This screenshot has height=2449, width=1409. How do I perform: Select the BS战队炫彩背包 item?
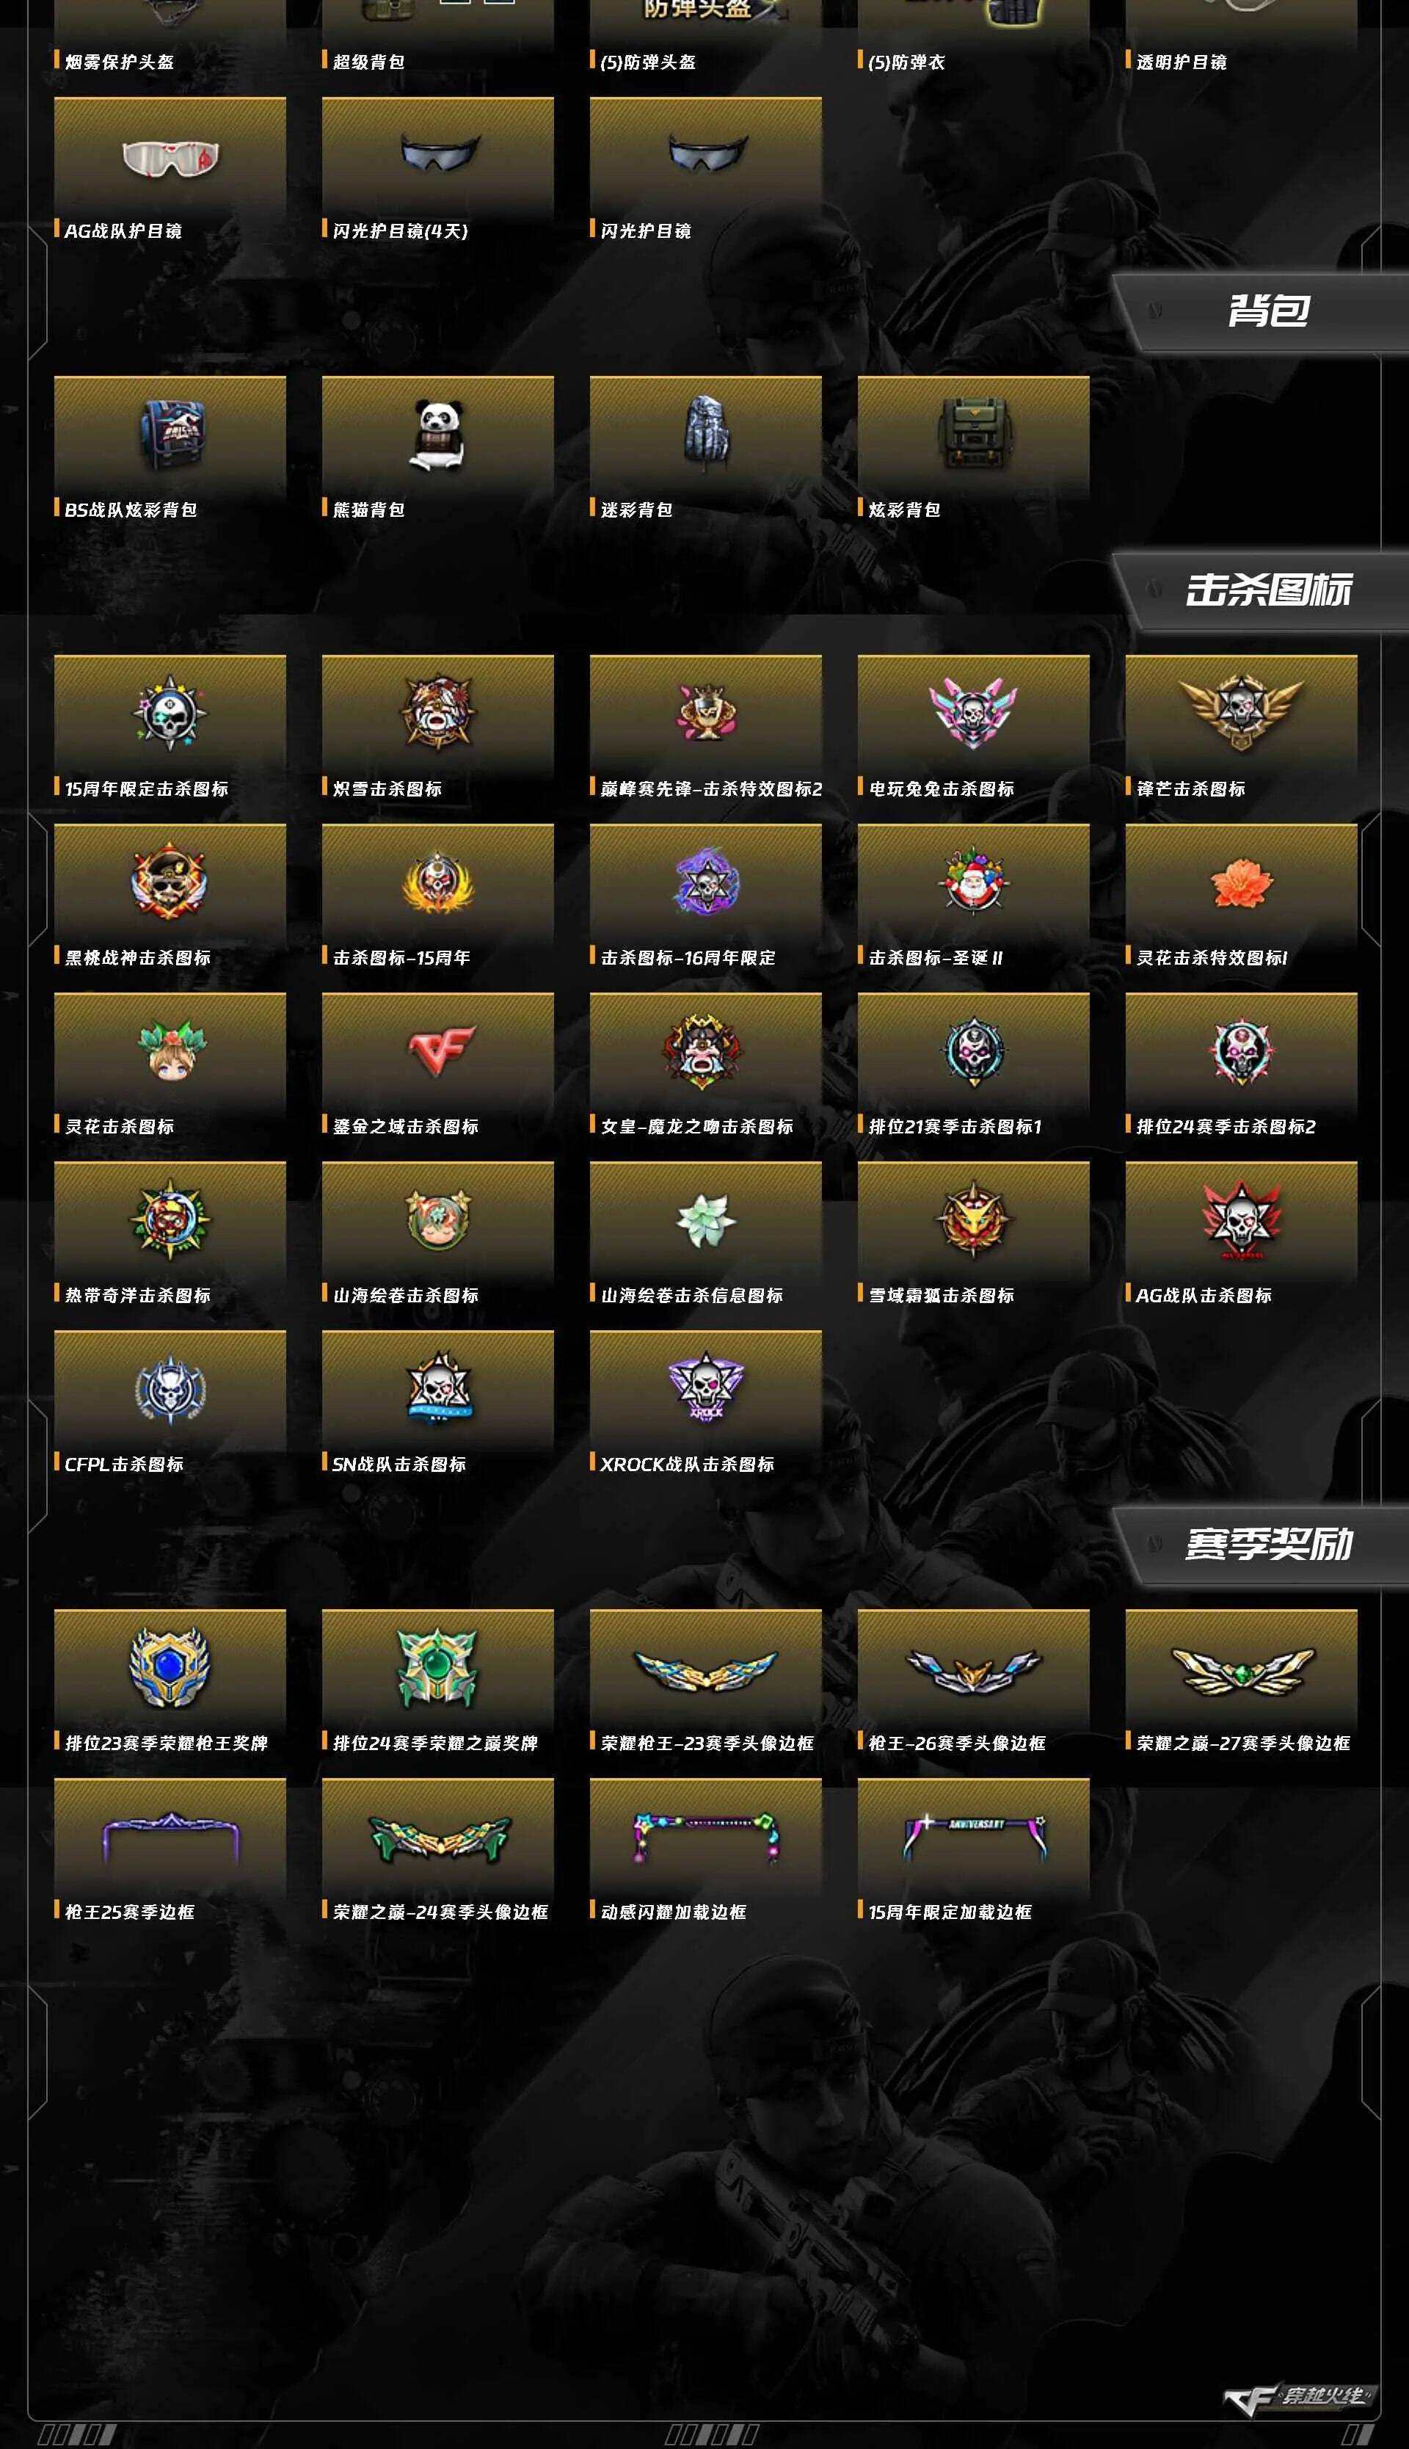pyautogui.click(x=170, y=447)
